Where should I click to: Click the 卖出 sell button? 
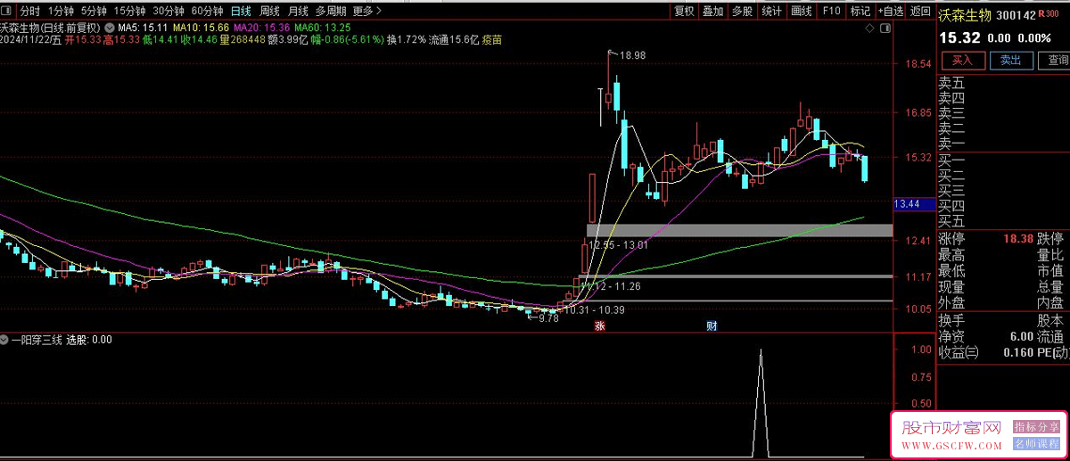tap(1010, 60)
